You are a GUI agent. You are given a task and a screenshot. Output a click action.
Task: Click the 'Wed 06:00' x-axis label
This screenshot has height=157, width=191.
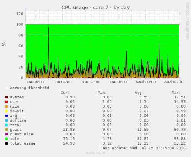[x=173, y=82]
